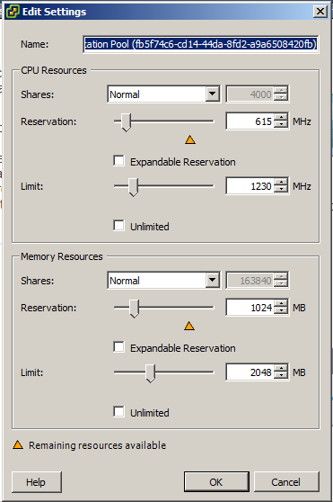Decrease Memory Limit MB with down spinner
This screenshot has width=333, height=502.
pyautogui.click(x=281, y=376)
